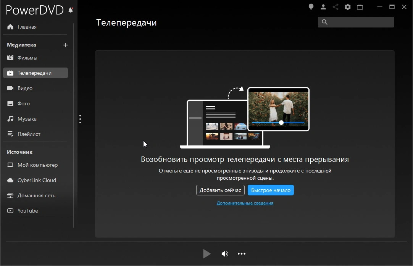
Task: Mute audio with the speaker icon
Action: click(225, 254)
